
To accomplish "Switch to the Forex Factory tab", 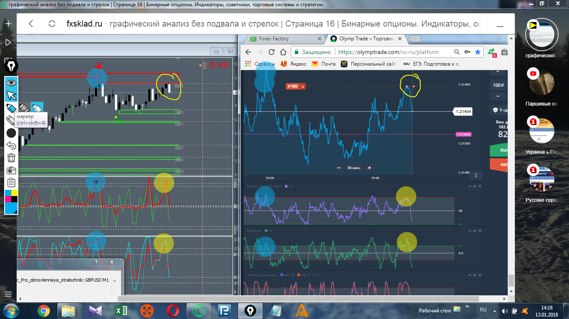I will [283, 39].
